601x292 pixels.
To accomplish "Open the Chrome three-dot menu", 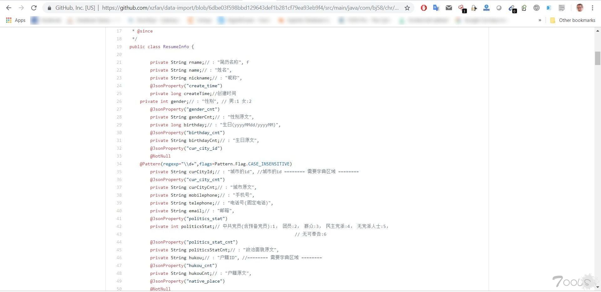I will [593, 8].
